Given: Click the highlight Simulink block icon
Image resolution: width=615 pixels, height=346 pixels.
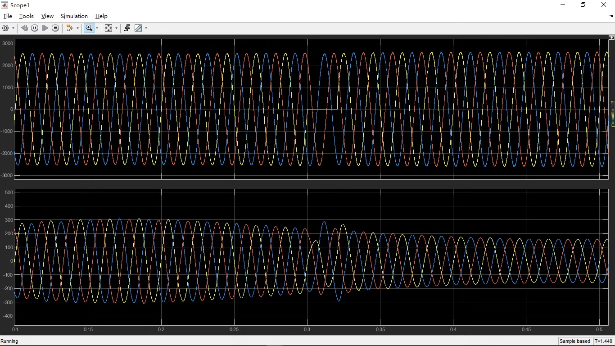Looking at the screenshot, I should tap(69, 28).
